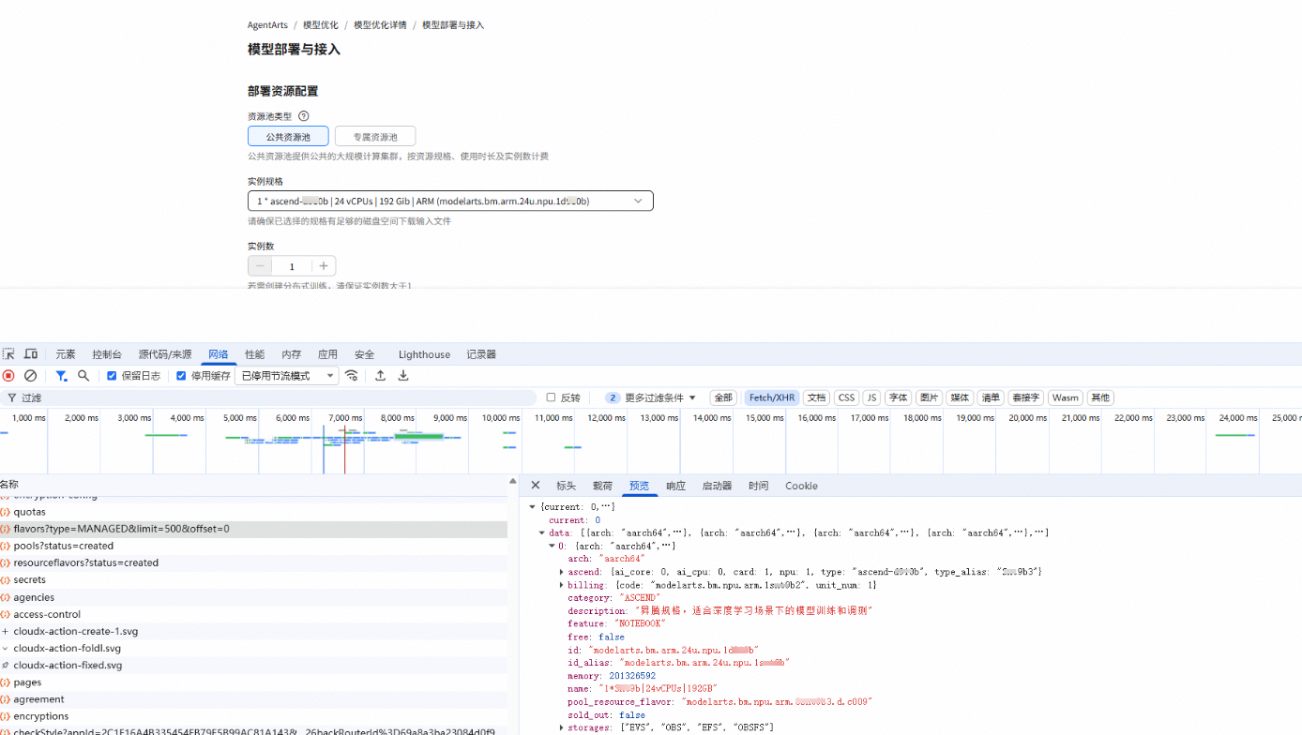Open network conditions wifi icon

[352, 376]
